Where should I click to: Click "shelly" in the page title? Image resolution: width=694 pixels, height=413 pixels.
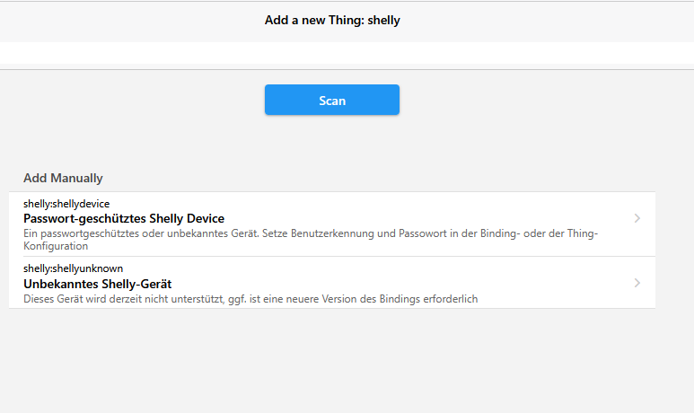pyautogui.click(x=382, y=20)
